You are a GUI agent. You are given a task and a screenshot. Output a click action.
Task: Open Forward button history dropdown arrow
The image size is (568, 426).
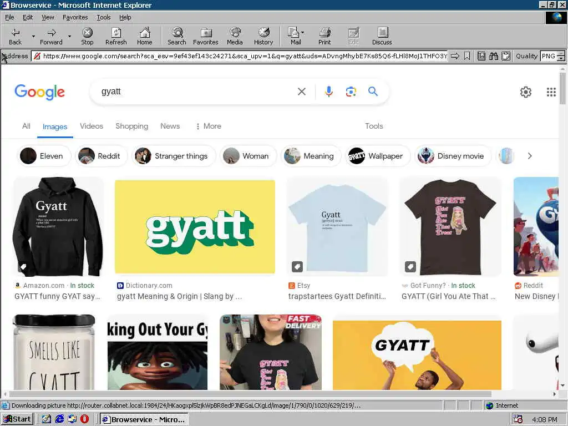[69, 37]
